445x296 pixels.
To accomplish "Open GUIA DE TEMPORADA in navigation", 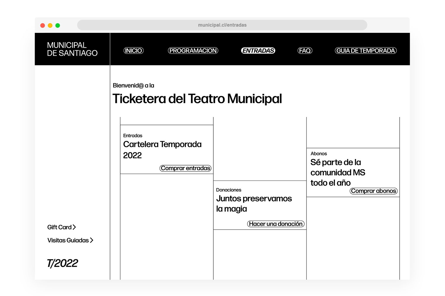I will point(366,51).
